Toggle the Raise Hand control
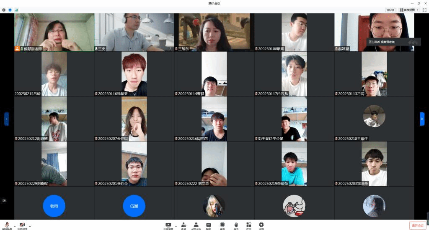 [x=236, y=225]
